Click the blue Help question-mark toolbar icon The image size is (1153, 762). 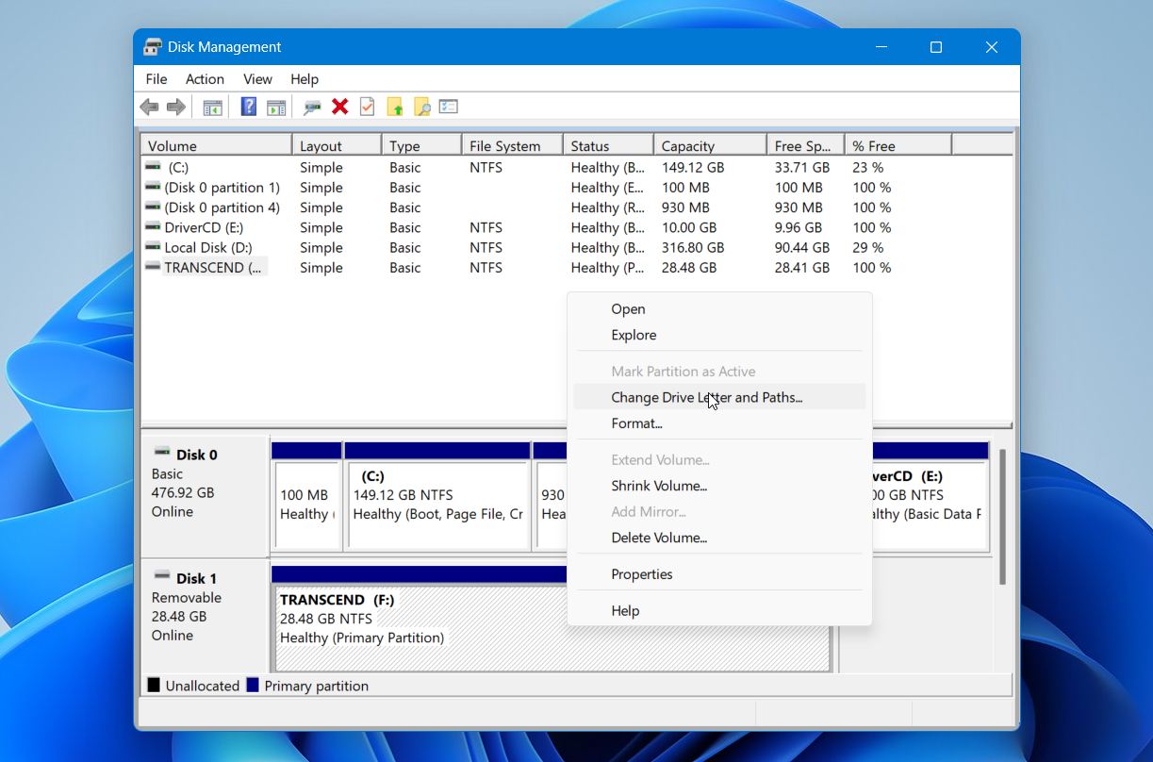249,107
